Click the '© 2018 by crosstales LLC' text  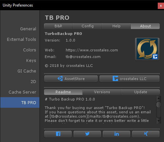[69, 66]
